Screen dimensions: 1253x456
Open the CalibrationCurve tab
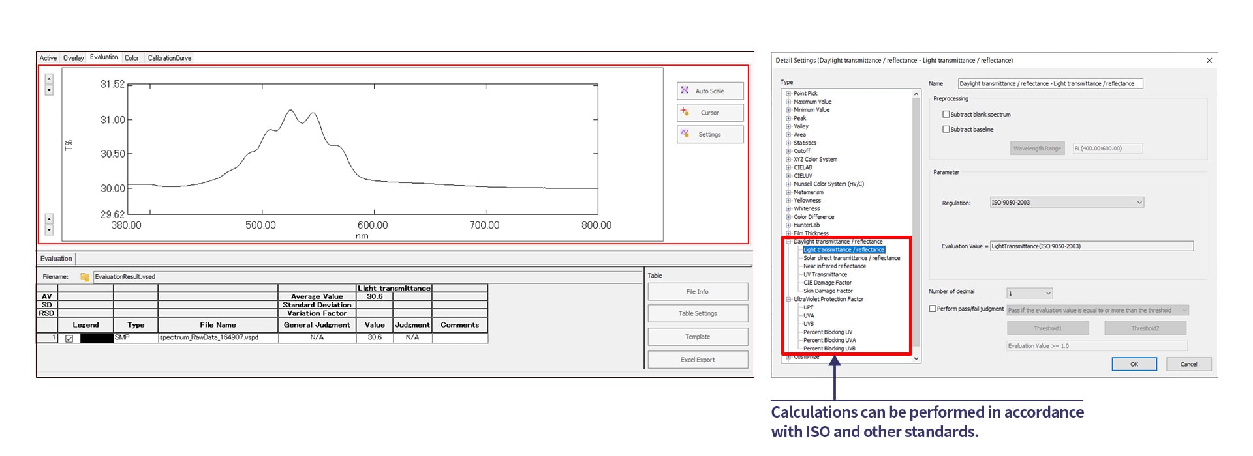pos(169,58)
